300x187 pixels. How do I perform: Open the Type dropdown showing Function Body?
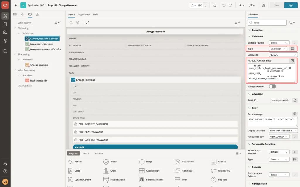[x=278, y=49]
